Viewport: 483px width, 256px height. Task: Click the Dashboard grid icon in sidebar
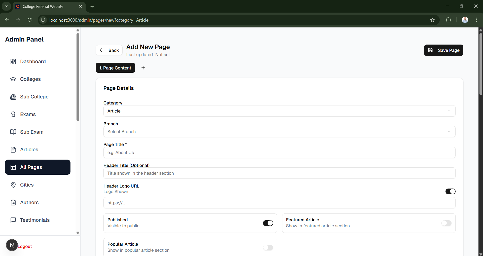[x=13, y=61]
